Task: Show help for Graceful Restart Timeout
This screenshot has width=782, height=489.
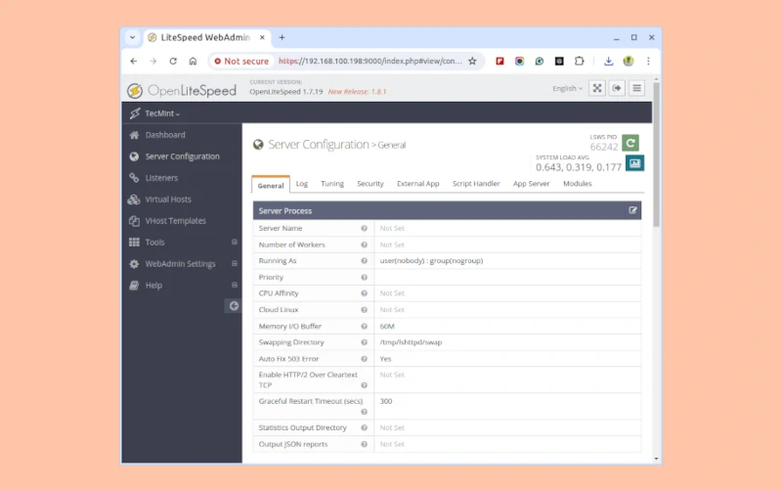Action: pos(364,412)
